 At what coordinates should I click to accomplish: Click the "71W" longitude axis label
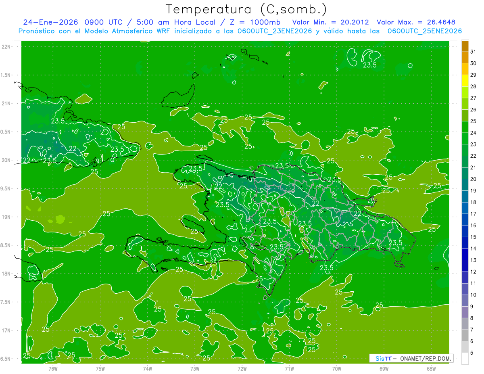coord(290,368)
